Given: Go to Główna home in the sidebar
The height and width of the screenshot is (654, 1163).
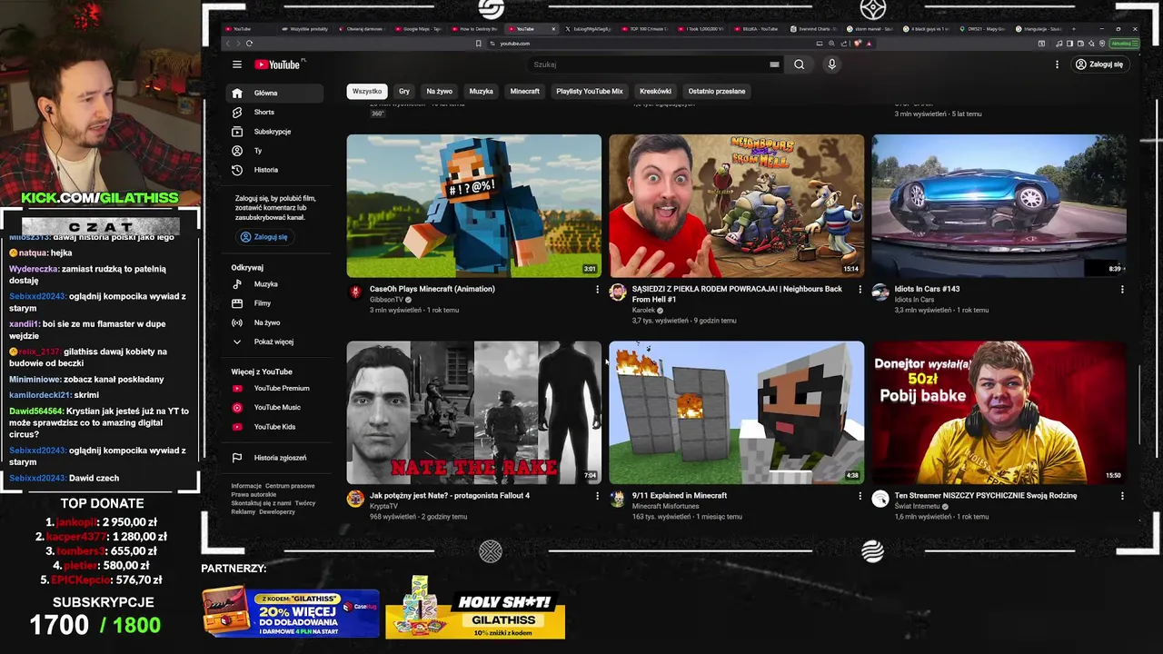Looking at the screenshot, I should coord(274,93).
